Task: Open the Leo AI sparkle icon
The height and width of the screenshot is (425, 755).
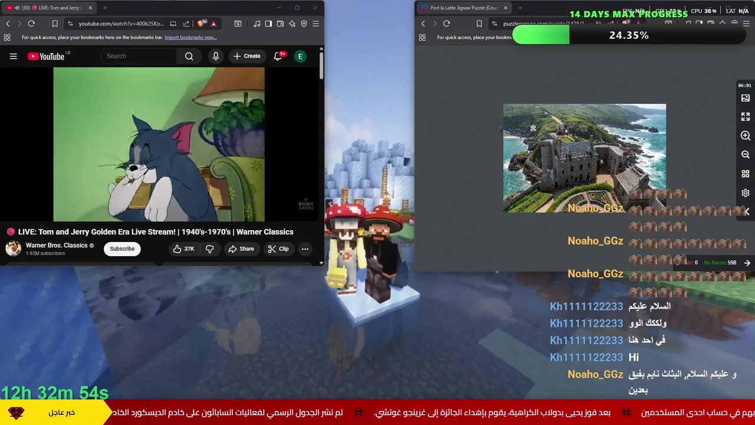Action: [x=292, y=24]
